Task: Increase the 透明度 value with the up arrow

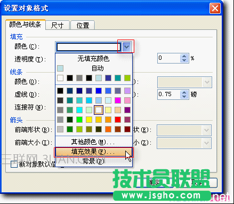Action: tap(184, 56)
